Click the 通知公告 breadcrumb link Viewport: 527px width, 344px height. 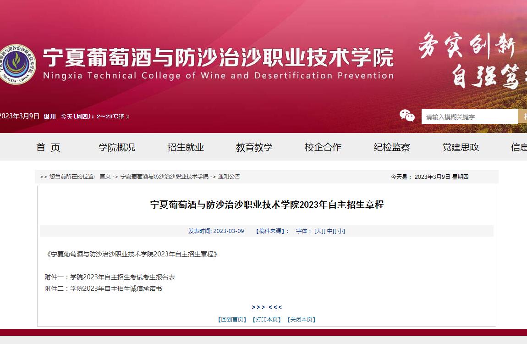(229, 177)
